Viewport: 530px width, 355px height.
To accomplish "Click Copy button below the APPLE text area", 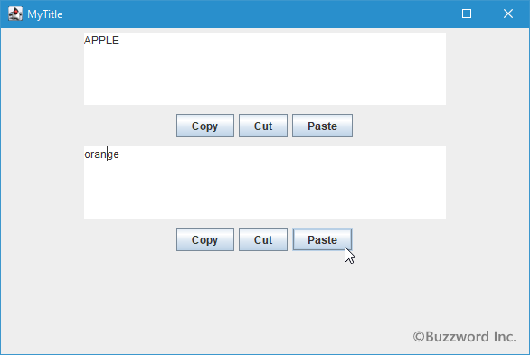I will click(x=204, y=126).
